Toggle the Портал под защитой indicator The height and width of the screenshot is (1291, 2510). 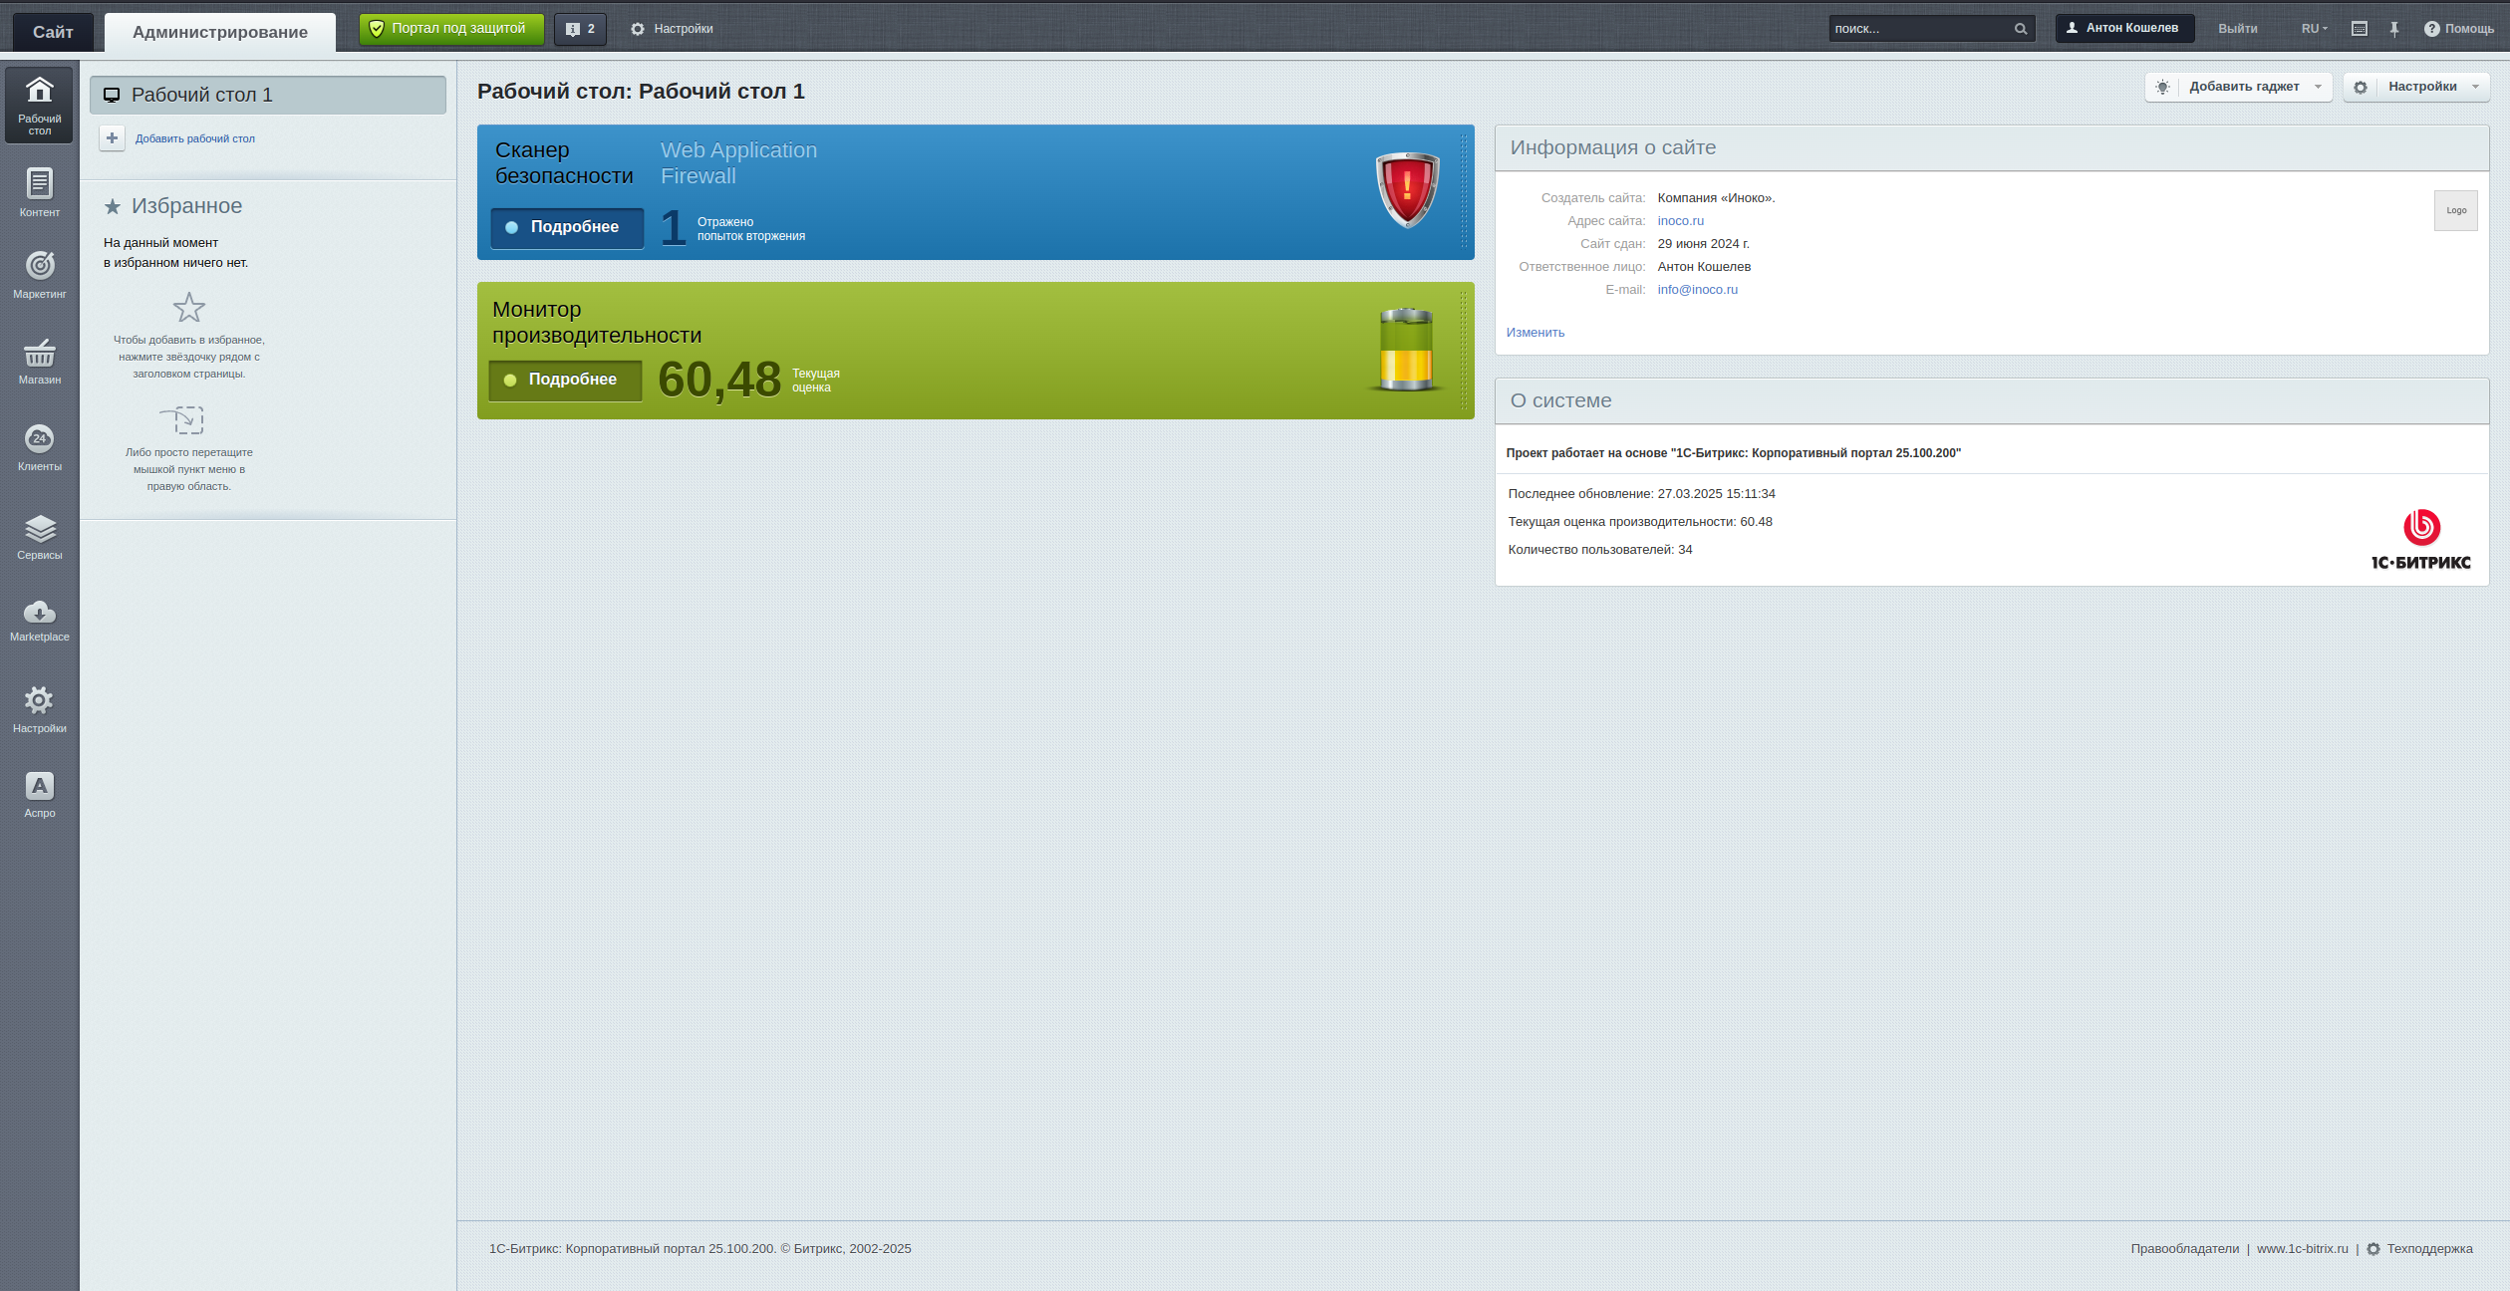(450, 29)
